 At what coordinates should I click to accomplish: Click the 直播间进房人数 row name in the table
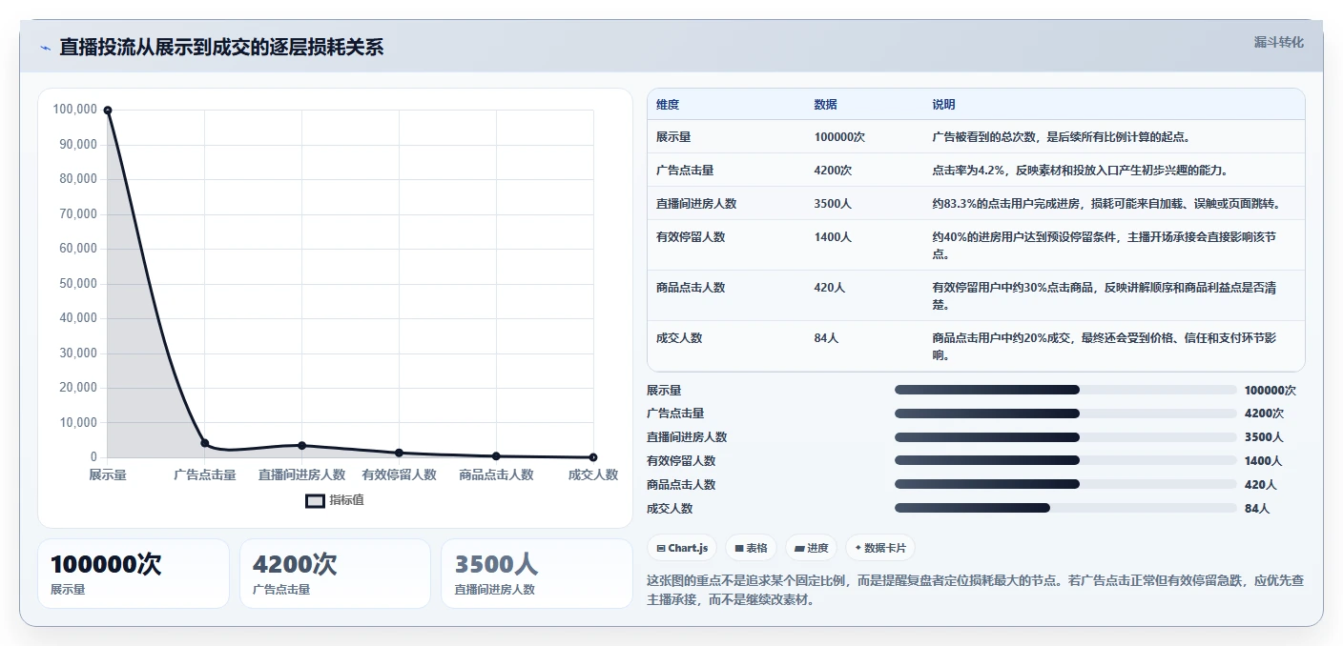pyautogui.click(x=696, y=204)
